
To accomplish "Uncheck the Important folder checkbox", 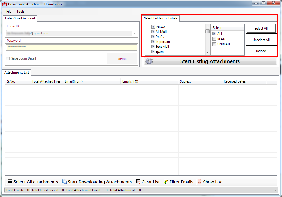I will click(153, 41).
